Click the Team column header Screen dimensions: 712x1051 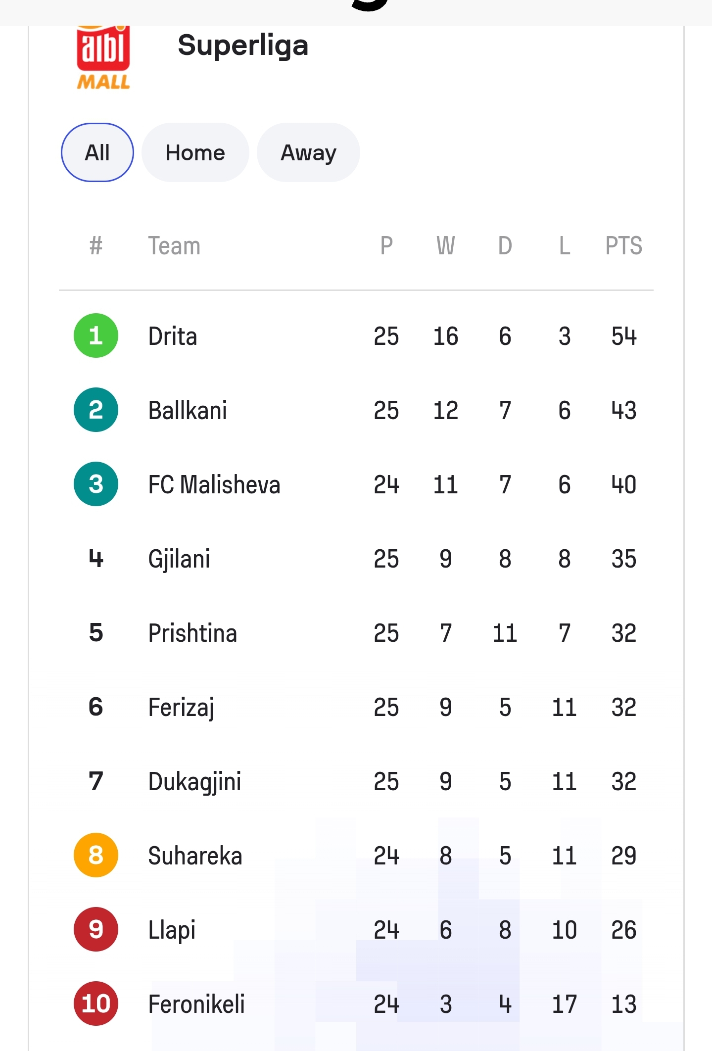174,245
